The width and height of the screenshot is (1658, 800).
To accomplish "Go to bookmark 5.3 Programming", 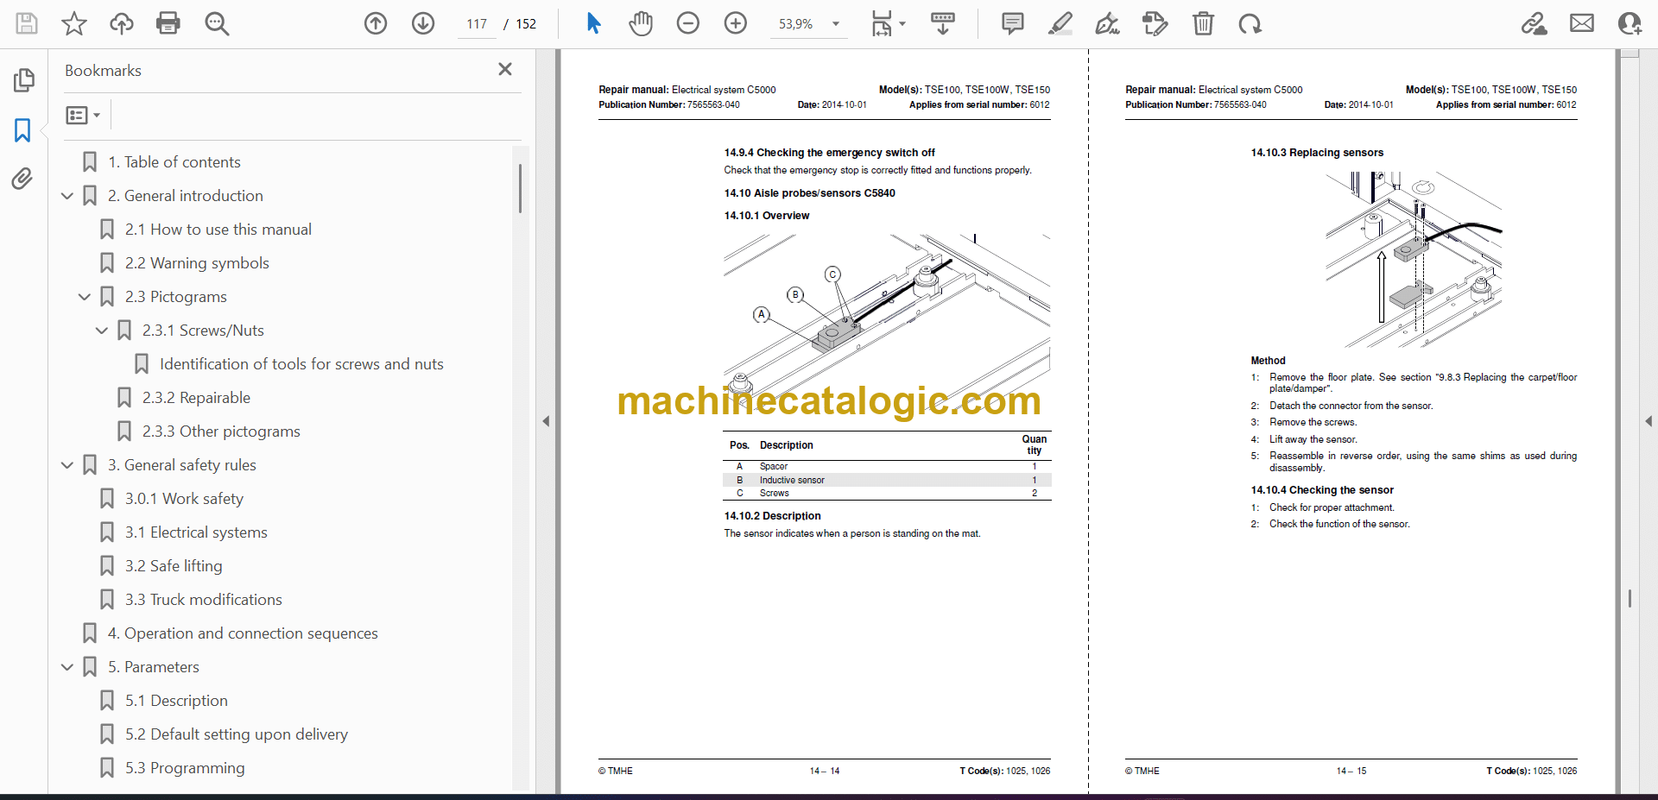I will tap(185, 768).
